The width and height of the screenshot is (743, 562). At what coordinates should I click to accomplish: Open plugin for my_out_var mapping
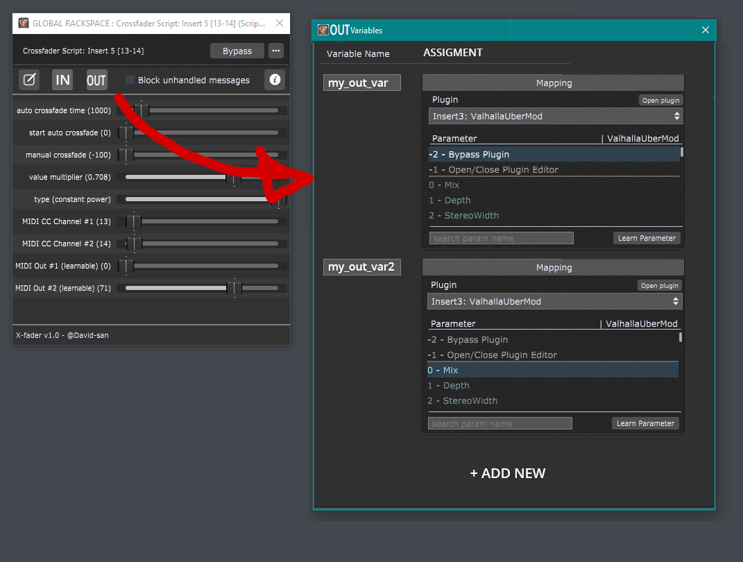pos(660,100)
